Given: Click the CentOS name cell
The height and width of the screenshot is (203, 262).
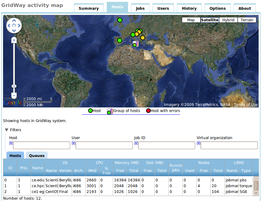Looking at the screenshot, I should click(x=52, y=192).
